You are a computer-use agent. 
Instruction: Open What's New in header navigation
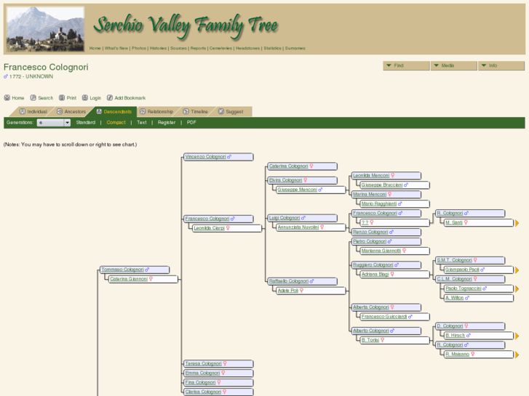pos(116,48)
